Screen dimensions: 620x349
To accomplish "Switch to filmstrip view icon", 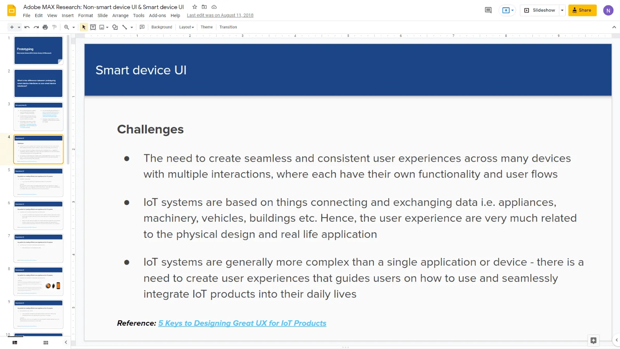I will pyautogui.click(x=15, y=342).
